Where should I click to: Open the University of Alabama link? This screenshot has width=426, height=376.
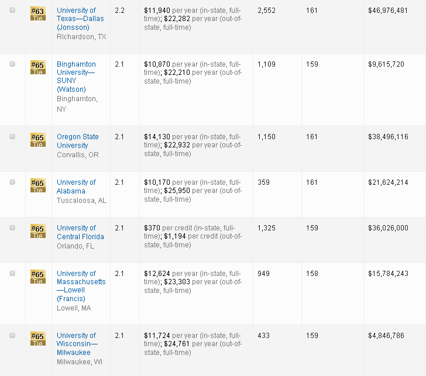(x=76, y=187)
